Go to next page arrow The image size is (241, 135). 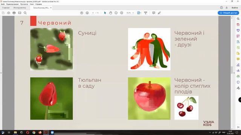click(87, 13)
